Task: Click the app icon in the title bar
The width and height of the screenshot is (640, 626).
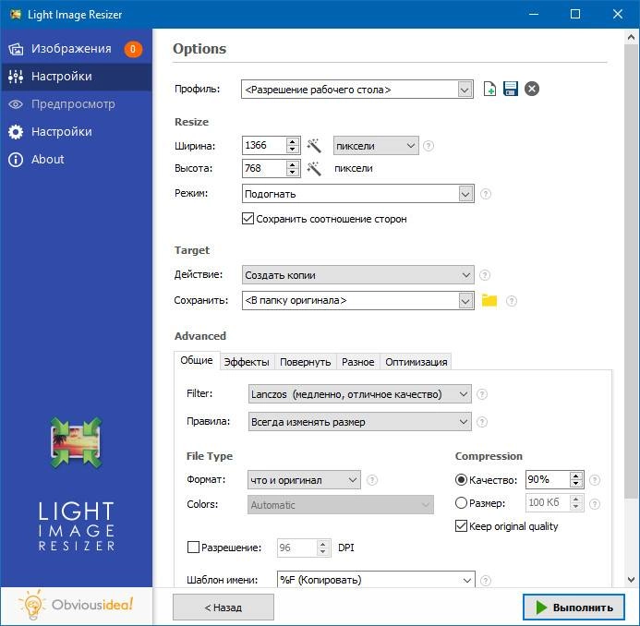Action: pos(16,14)
